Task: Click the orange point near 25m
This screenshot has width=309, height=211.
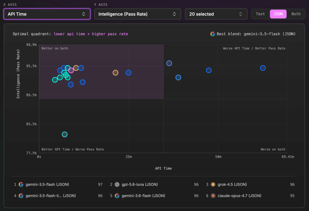Action: click(116, 73)
